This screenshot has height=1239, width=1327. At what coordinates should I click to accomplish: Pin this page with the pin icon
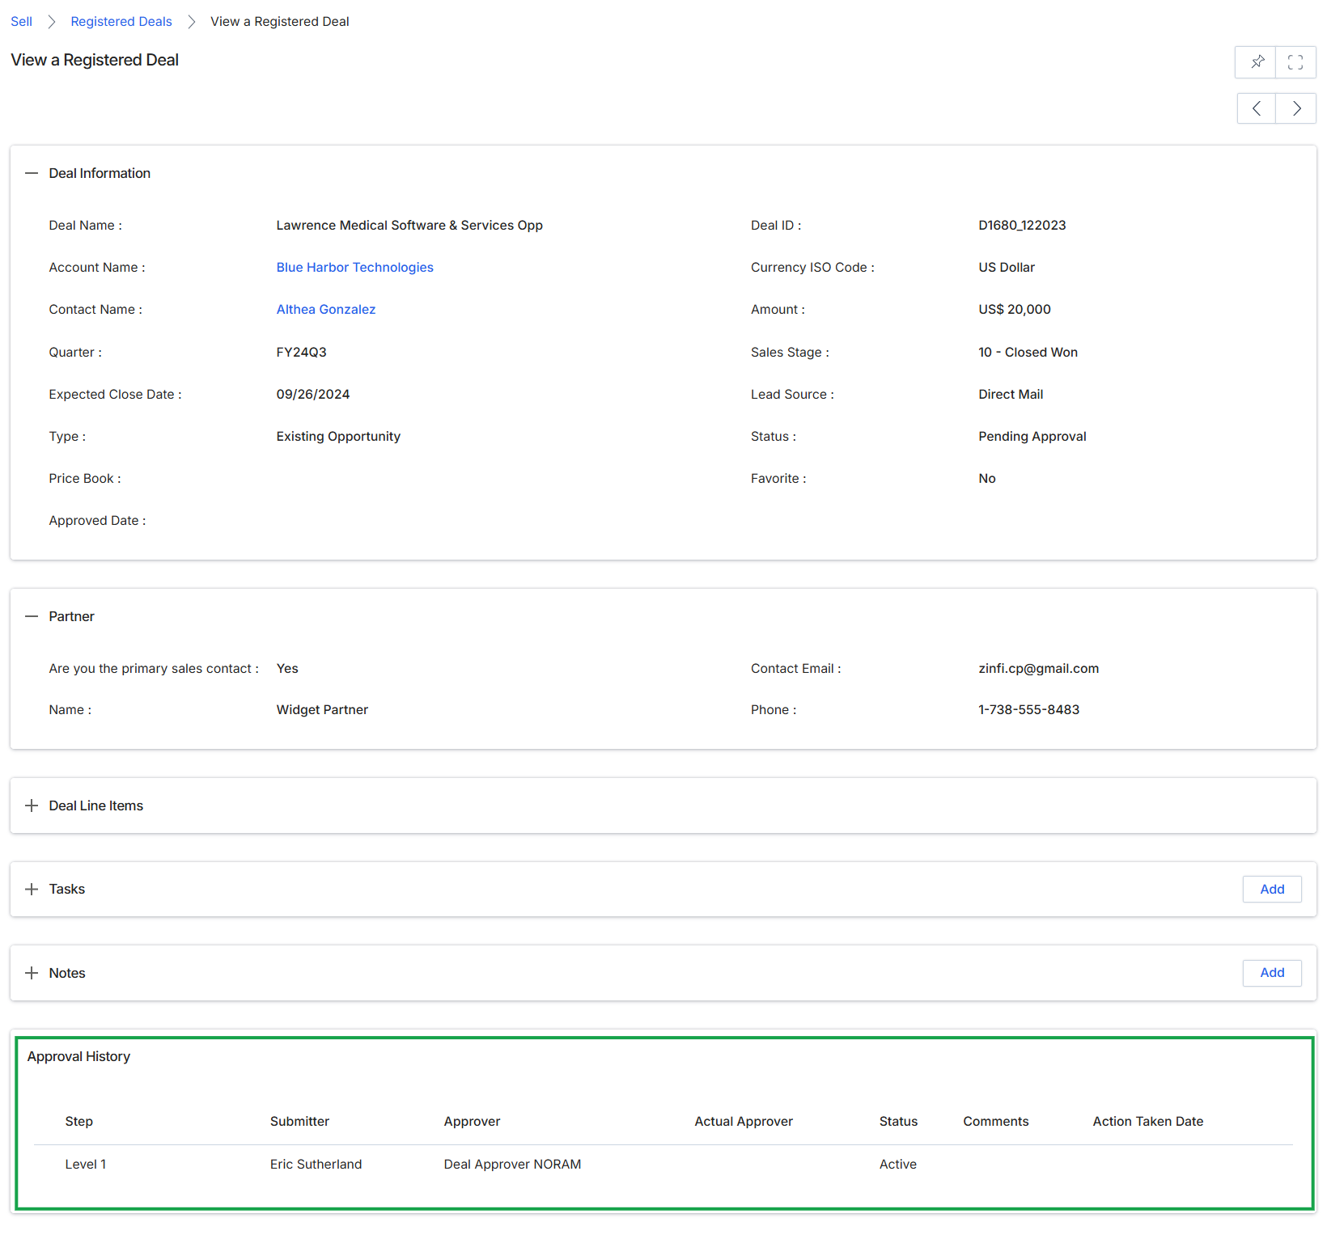point(1256,62)
